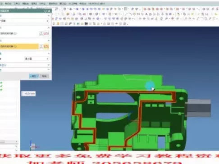Click the orange select icon beside the highlighted object row
219x164 pixels.
point(46,46)
